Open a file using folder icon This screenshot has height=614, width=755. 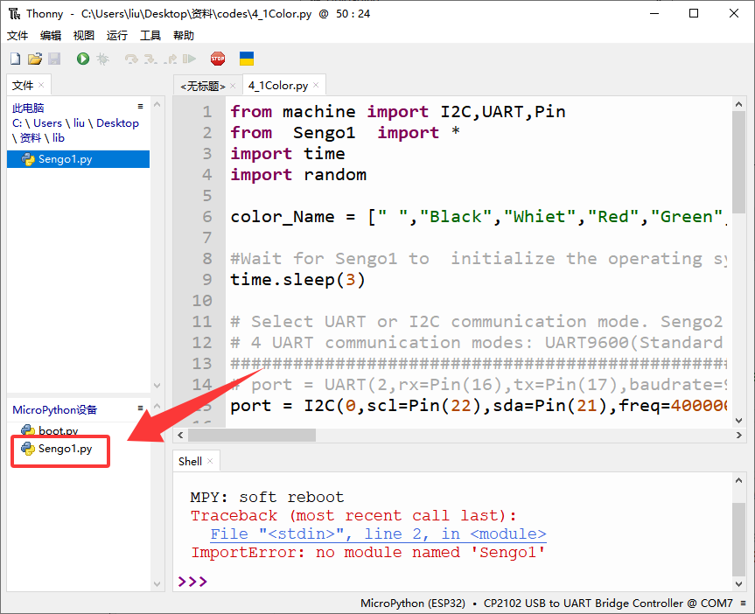[35, 59]
